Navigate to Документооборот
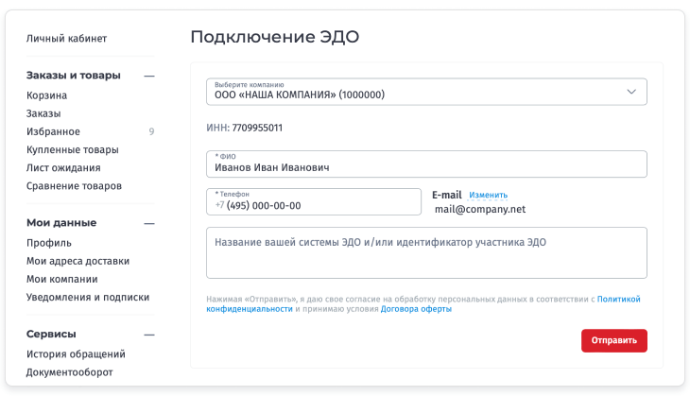The image size is (690, 396). (x=69, y=372)
